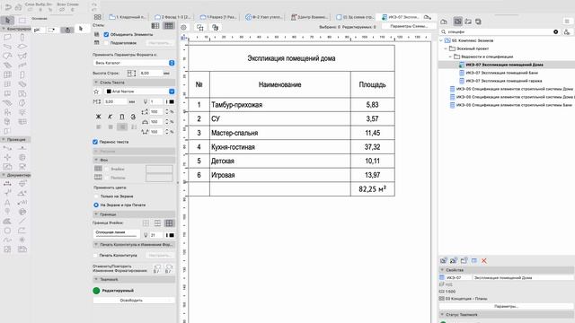
Task: Click the 'Ячейки' background color swatch
Action: (159, 169)
